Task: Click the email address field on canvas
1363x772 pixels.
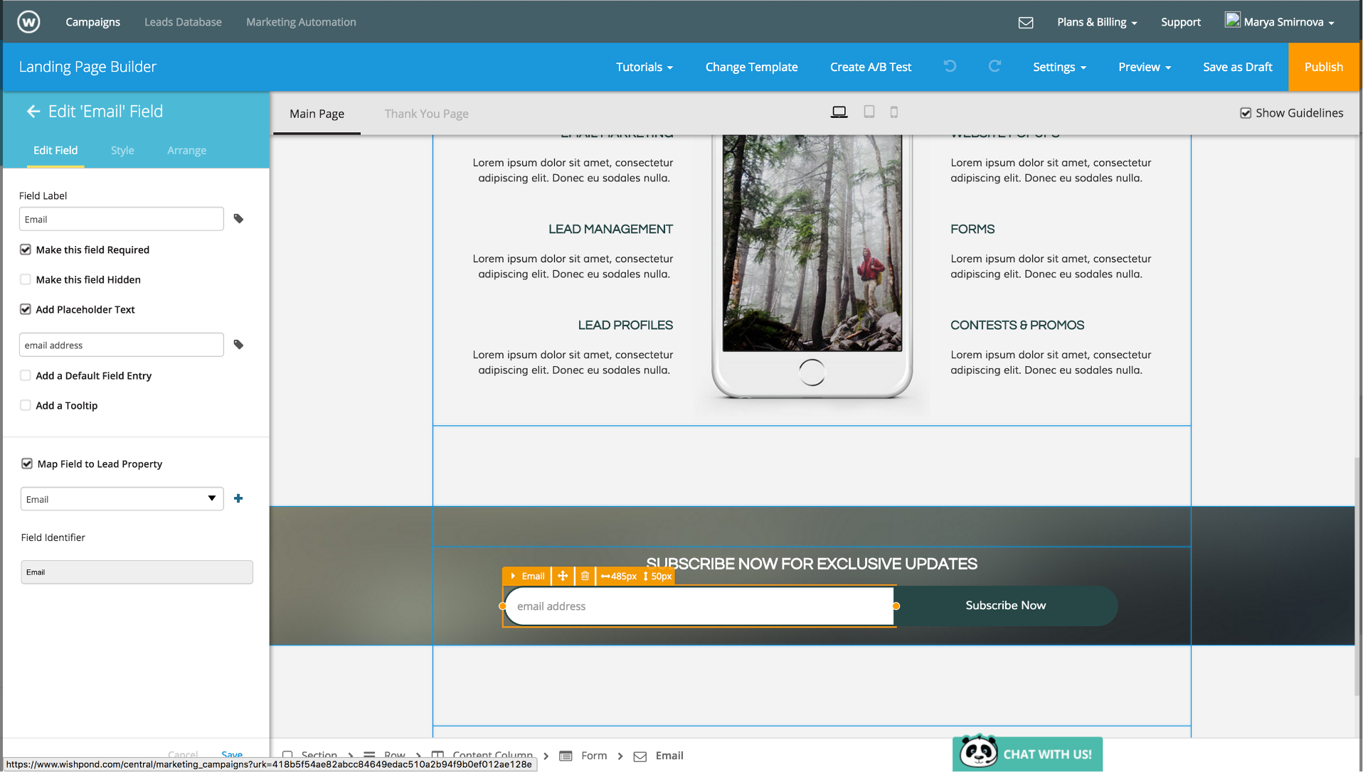Action: coord(699,606)
